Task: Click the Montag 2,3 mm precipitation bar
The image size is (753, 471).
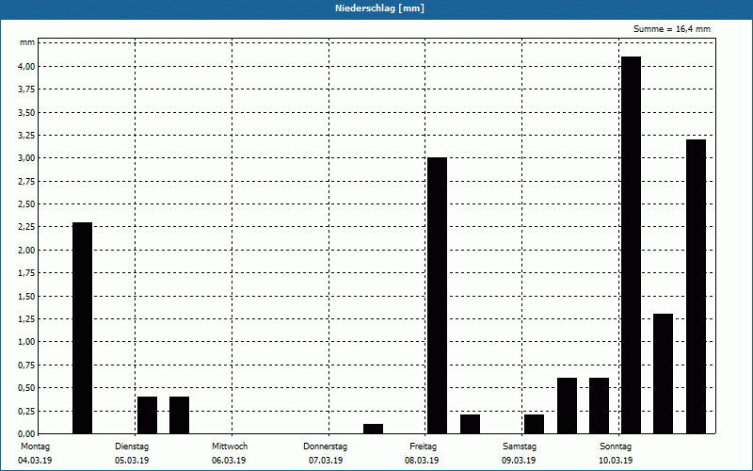Action: [x=82, y=328]
